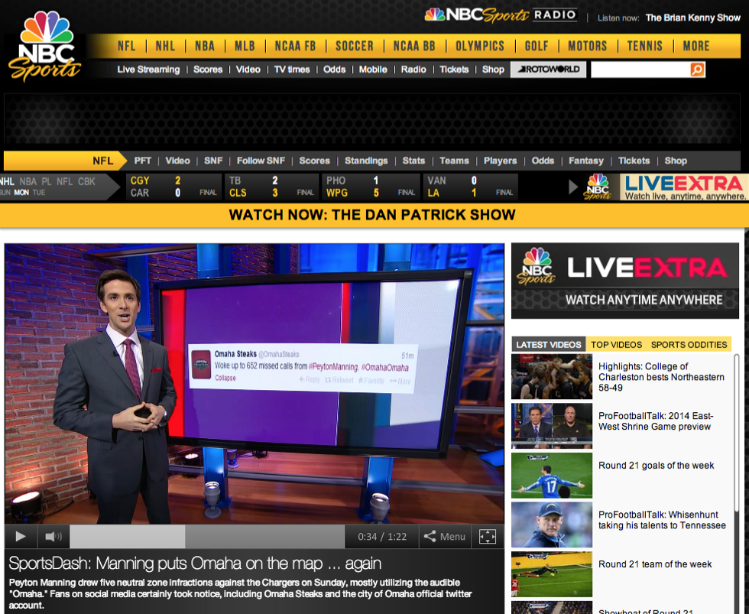Click the Live Streaming link

(148, 70)
